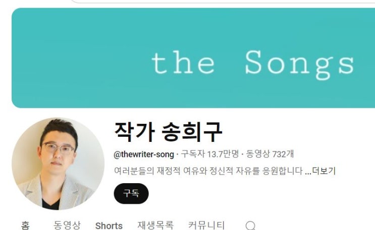Click the channel profile photo avatar
Image resolution: width=375 pixels, height=230 pixels.
coord(58,164)
